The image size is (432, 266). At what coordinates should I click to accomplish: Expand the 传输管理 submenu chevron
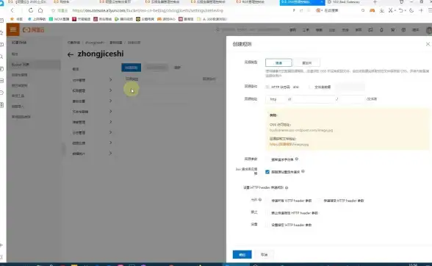coord(110,122)
